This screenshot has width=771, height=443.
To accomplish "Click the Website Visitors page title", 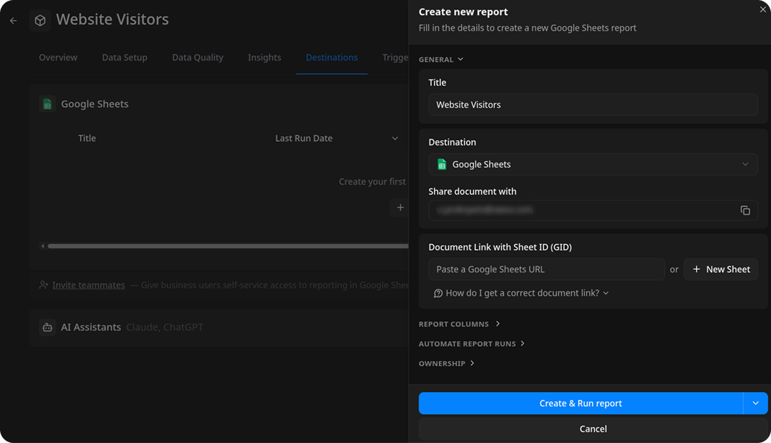I will point(113,20).
